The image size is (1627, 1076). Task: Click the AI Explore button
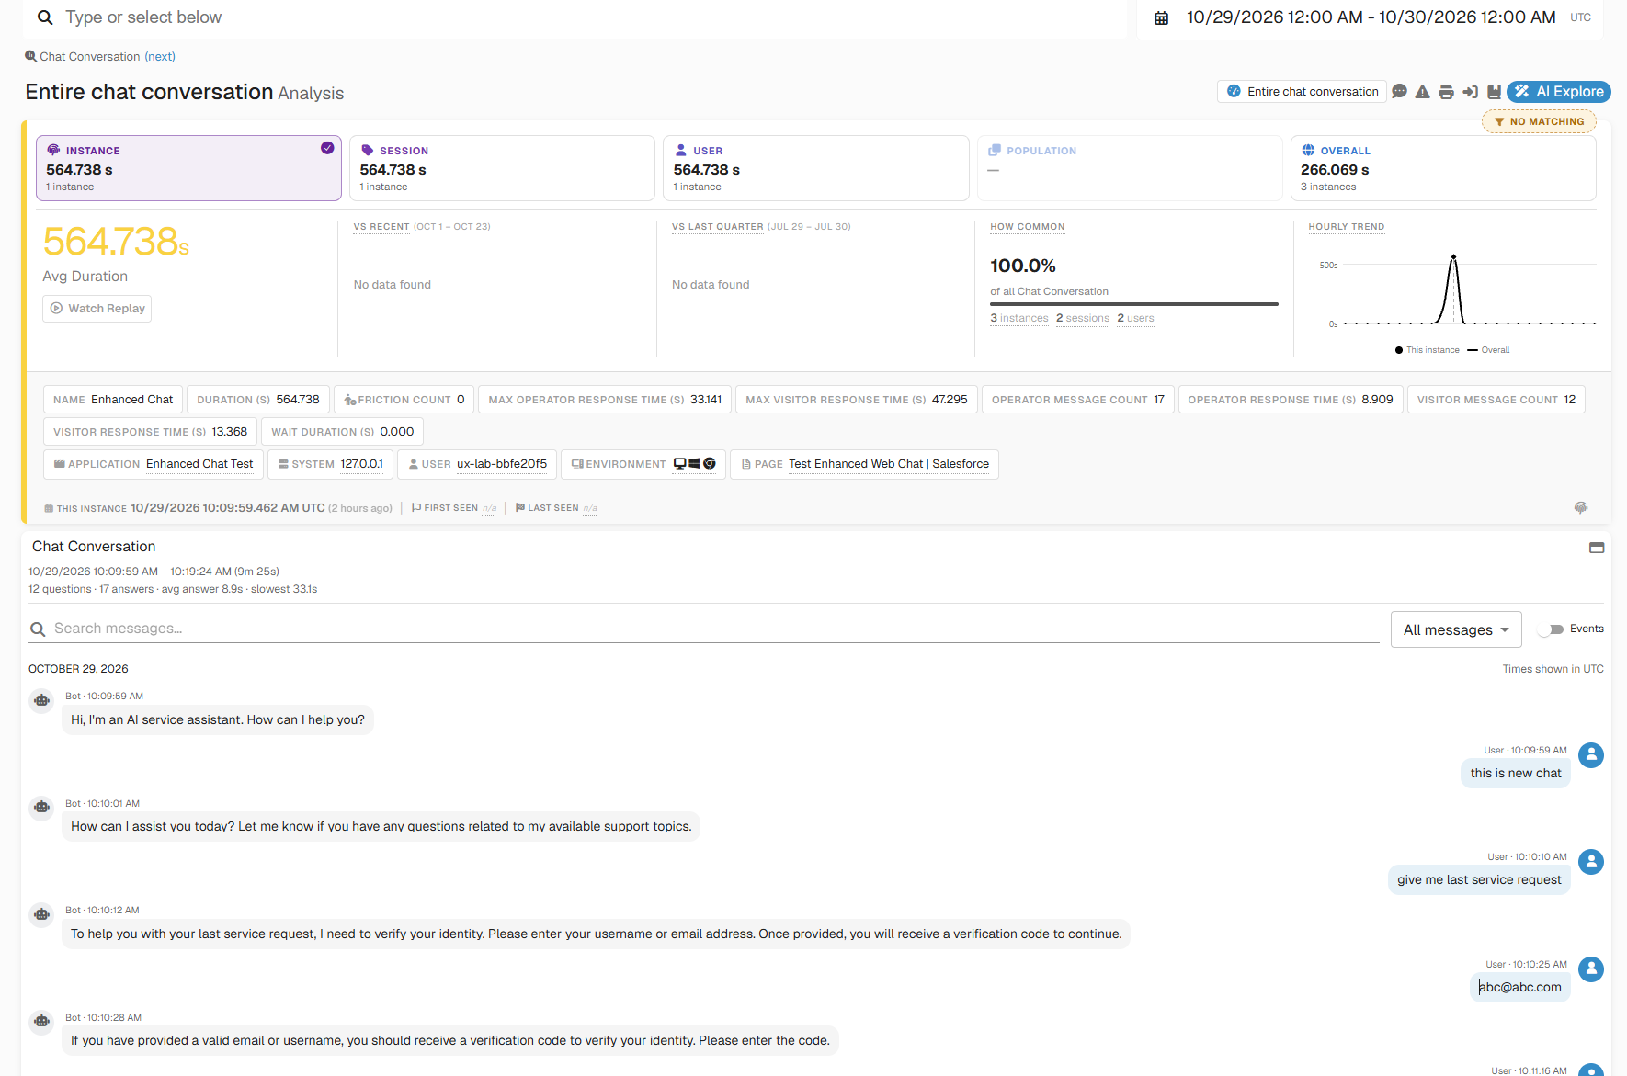point(1559,92)
